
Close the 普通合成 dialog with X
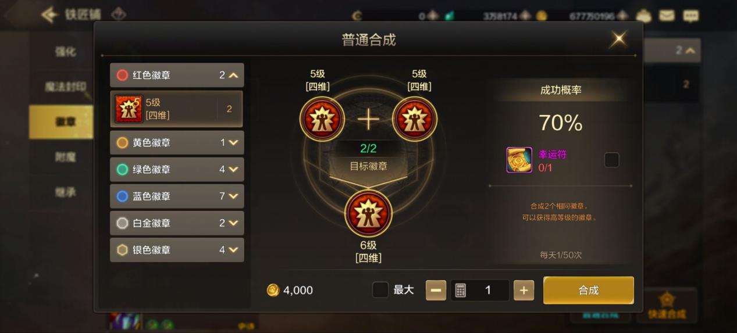(618, 40)
